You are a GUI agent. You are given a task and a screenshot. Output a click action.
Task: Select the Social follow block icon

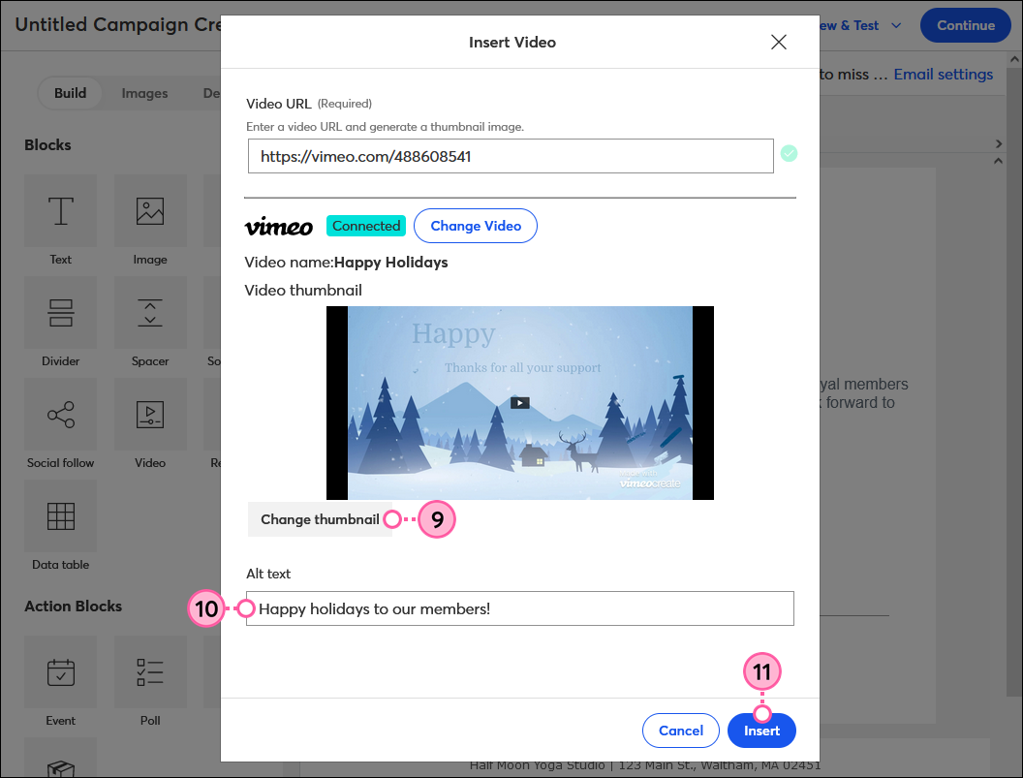pos(61,415)
